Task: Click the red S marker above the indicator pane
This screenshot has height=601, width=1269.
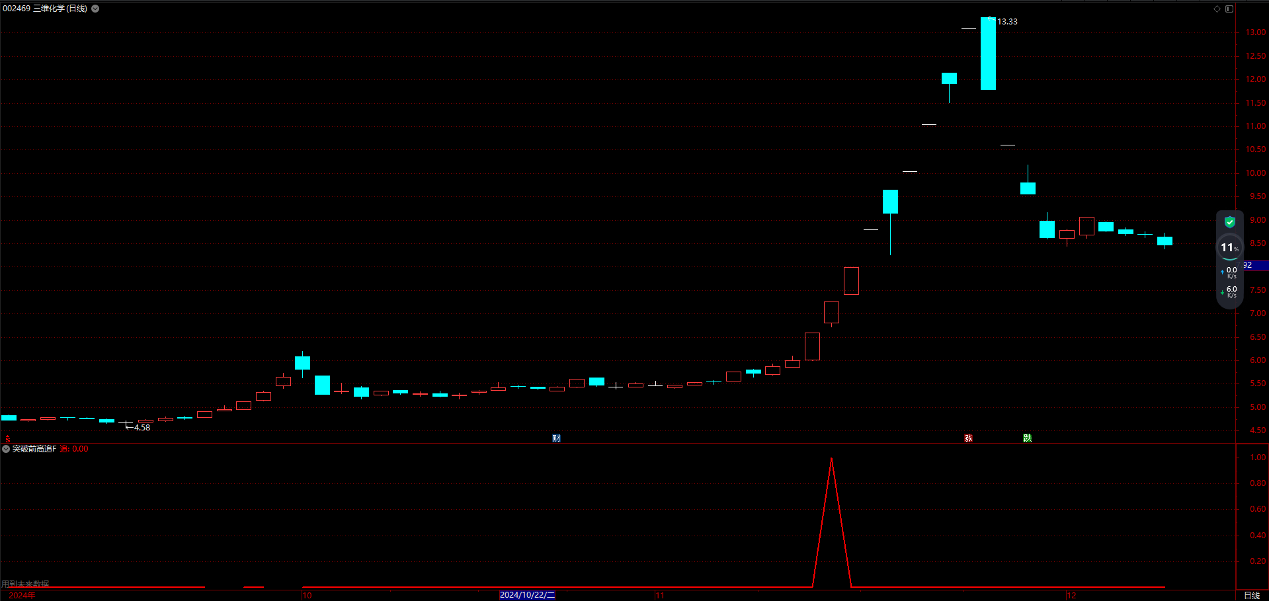Action: [8, 438]
